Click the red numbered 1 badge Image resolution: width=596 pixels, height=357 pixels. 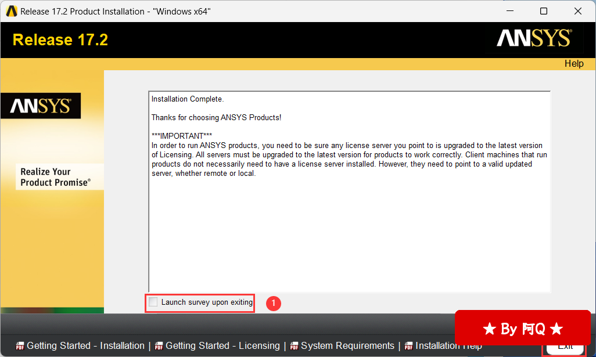click(273, 303)
